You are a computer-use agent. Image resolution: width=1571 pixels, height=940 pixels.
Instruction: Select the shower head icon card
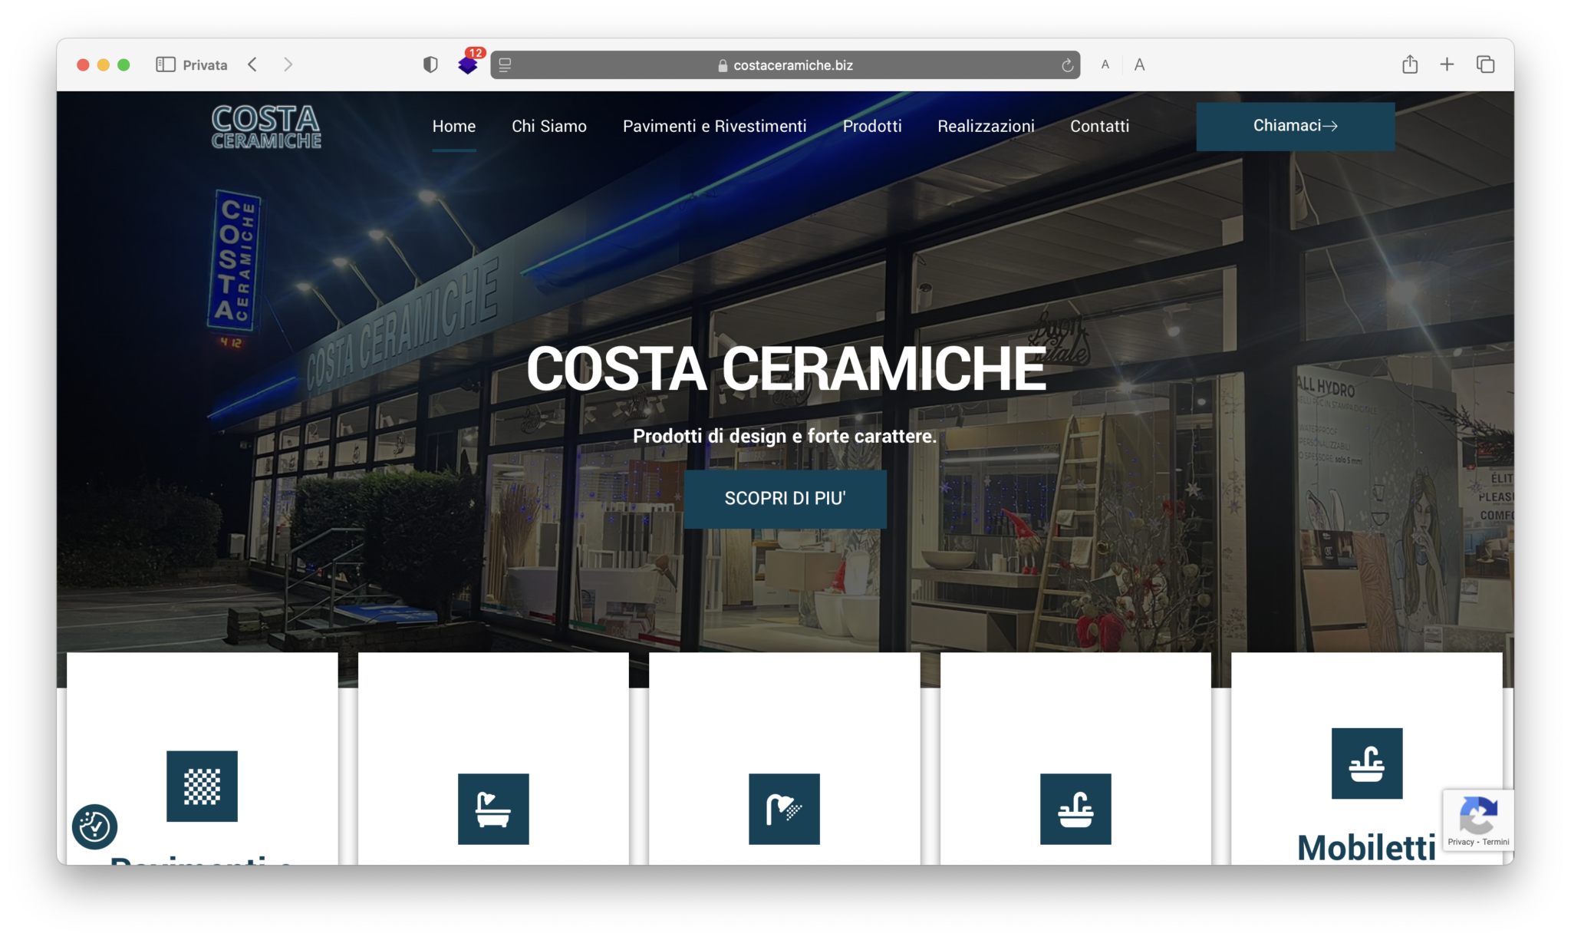click(784, 809)
